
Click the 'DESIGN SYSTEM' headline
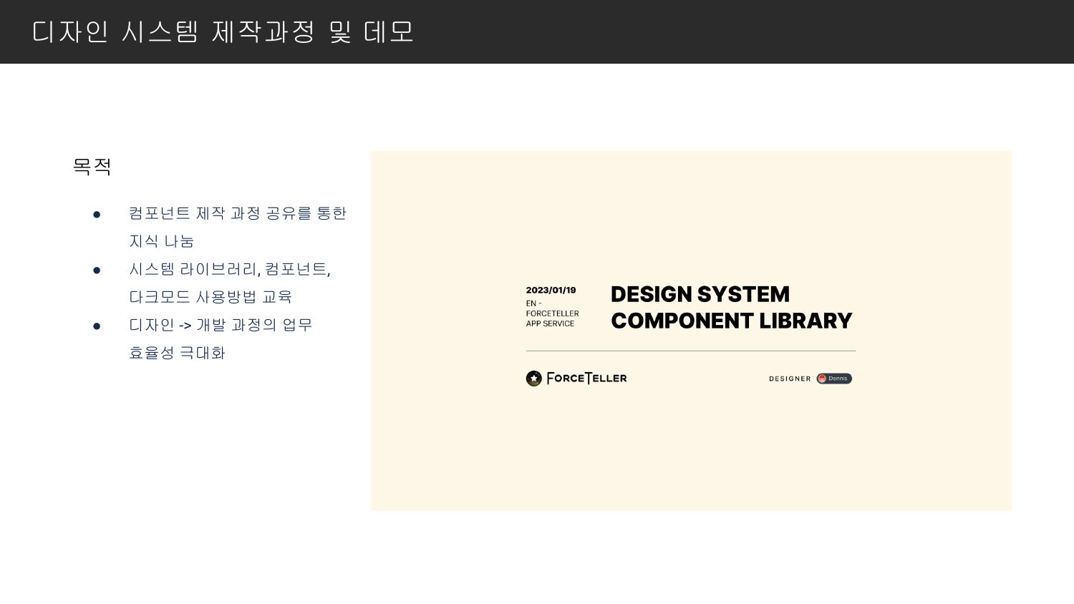pos(700,294)
